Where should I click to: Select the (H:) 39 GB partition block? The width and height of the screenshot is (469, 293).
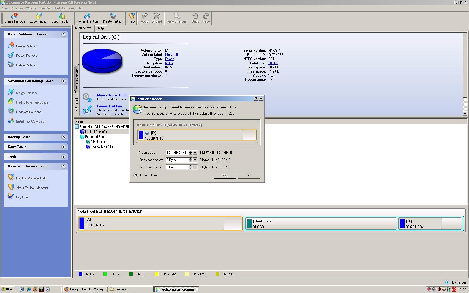[x=430, y=224]
